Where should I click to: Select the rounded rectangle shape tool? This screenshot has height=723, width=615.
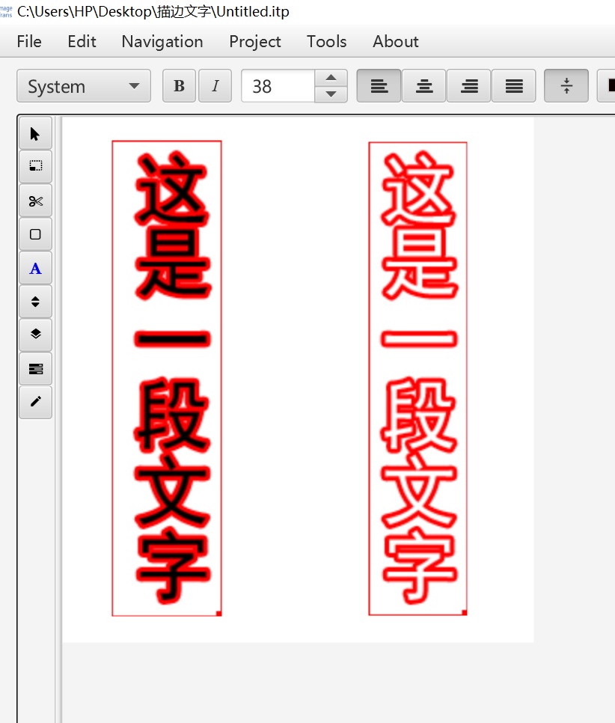[35, 234]
